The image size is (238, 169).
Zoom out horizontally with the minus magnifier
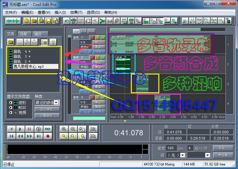[x=73, y=129]
